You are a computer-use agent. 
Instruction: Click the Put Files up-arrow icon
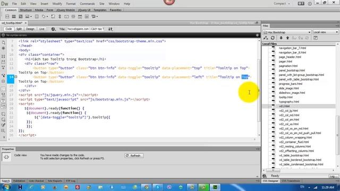(x=287, y=38)
